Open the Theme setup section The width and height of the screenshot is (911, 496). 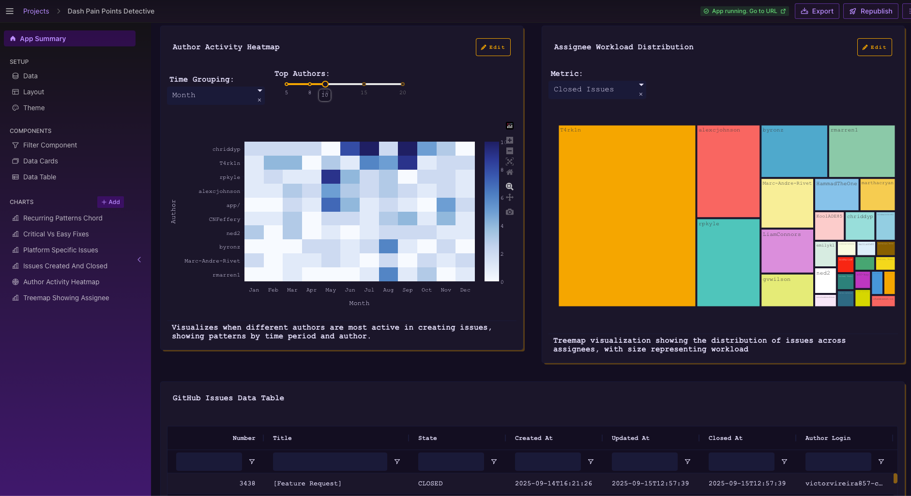coord(34,108)
